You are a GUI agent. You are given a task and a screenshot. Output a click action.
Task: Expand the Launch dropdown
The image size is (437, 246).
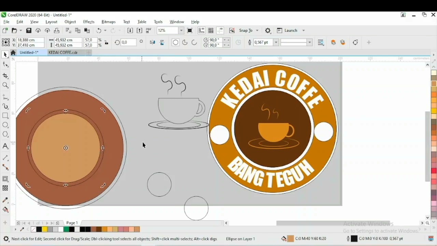click(x=303, y=31)
